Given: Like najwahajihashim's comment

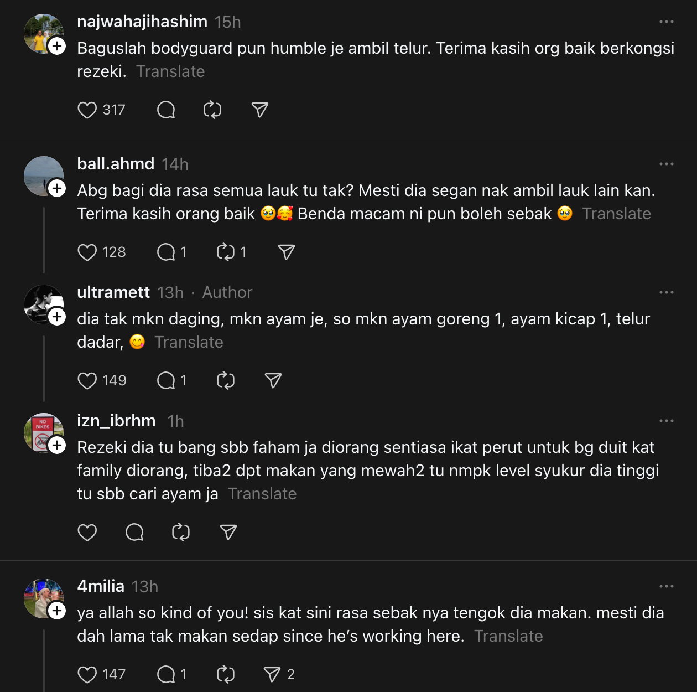Looking at the screenshot, I should pyautogui.click(x=87, y=110).
